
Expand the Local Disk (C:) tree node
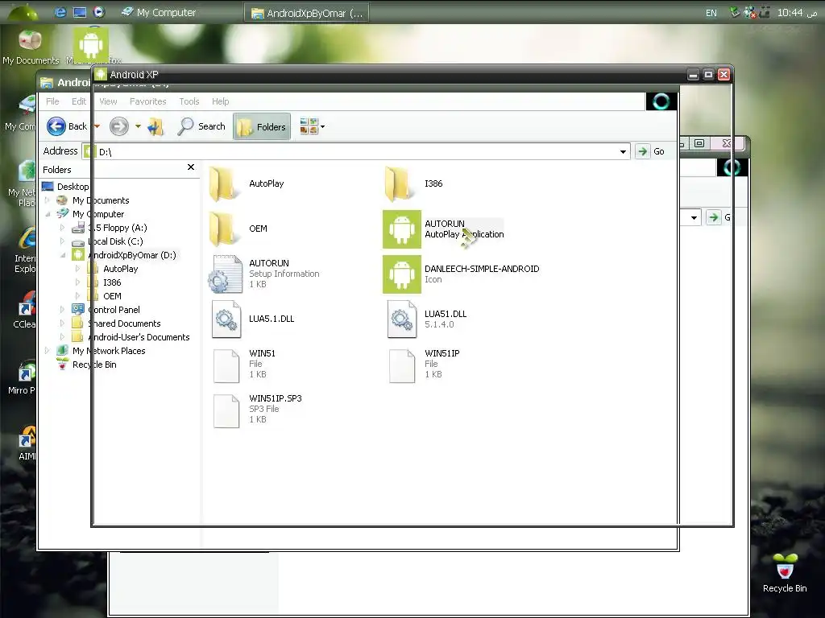62,241
